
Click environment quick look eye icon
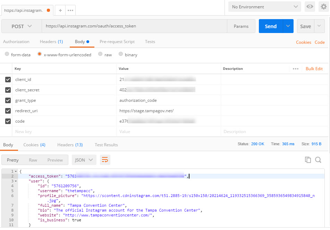pos(310,7)
